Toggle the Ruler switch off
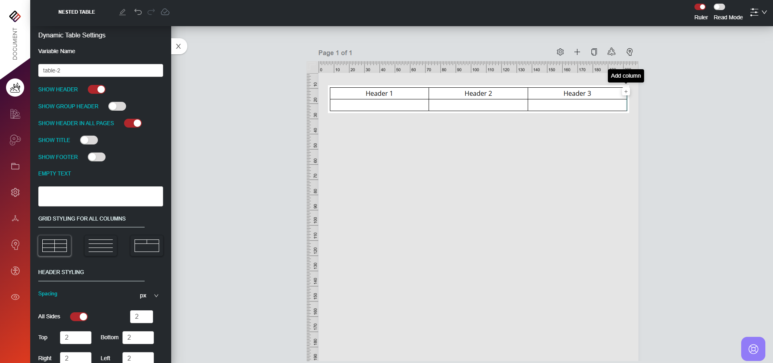Screen dimensions: 773x363 [700, 7]
